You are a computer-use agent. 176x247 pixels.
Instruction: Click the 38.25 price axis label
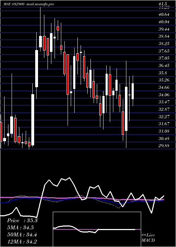coord(164,44)
